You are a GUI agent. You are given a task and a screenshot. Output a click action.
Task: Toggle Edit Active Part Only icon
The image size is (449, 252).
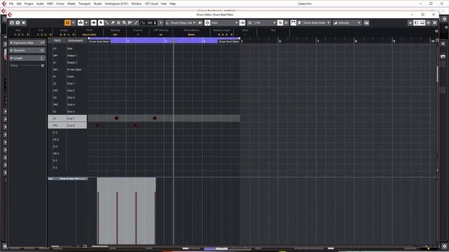[300, 22]
